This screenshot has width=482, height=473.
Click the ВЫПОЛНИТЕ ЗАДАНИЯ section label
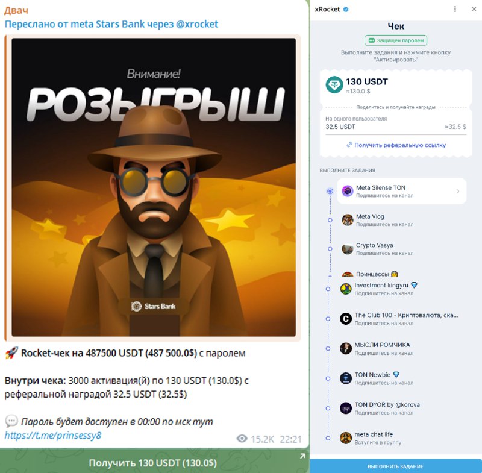(x=348, y=171)
